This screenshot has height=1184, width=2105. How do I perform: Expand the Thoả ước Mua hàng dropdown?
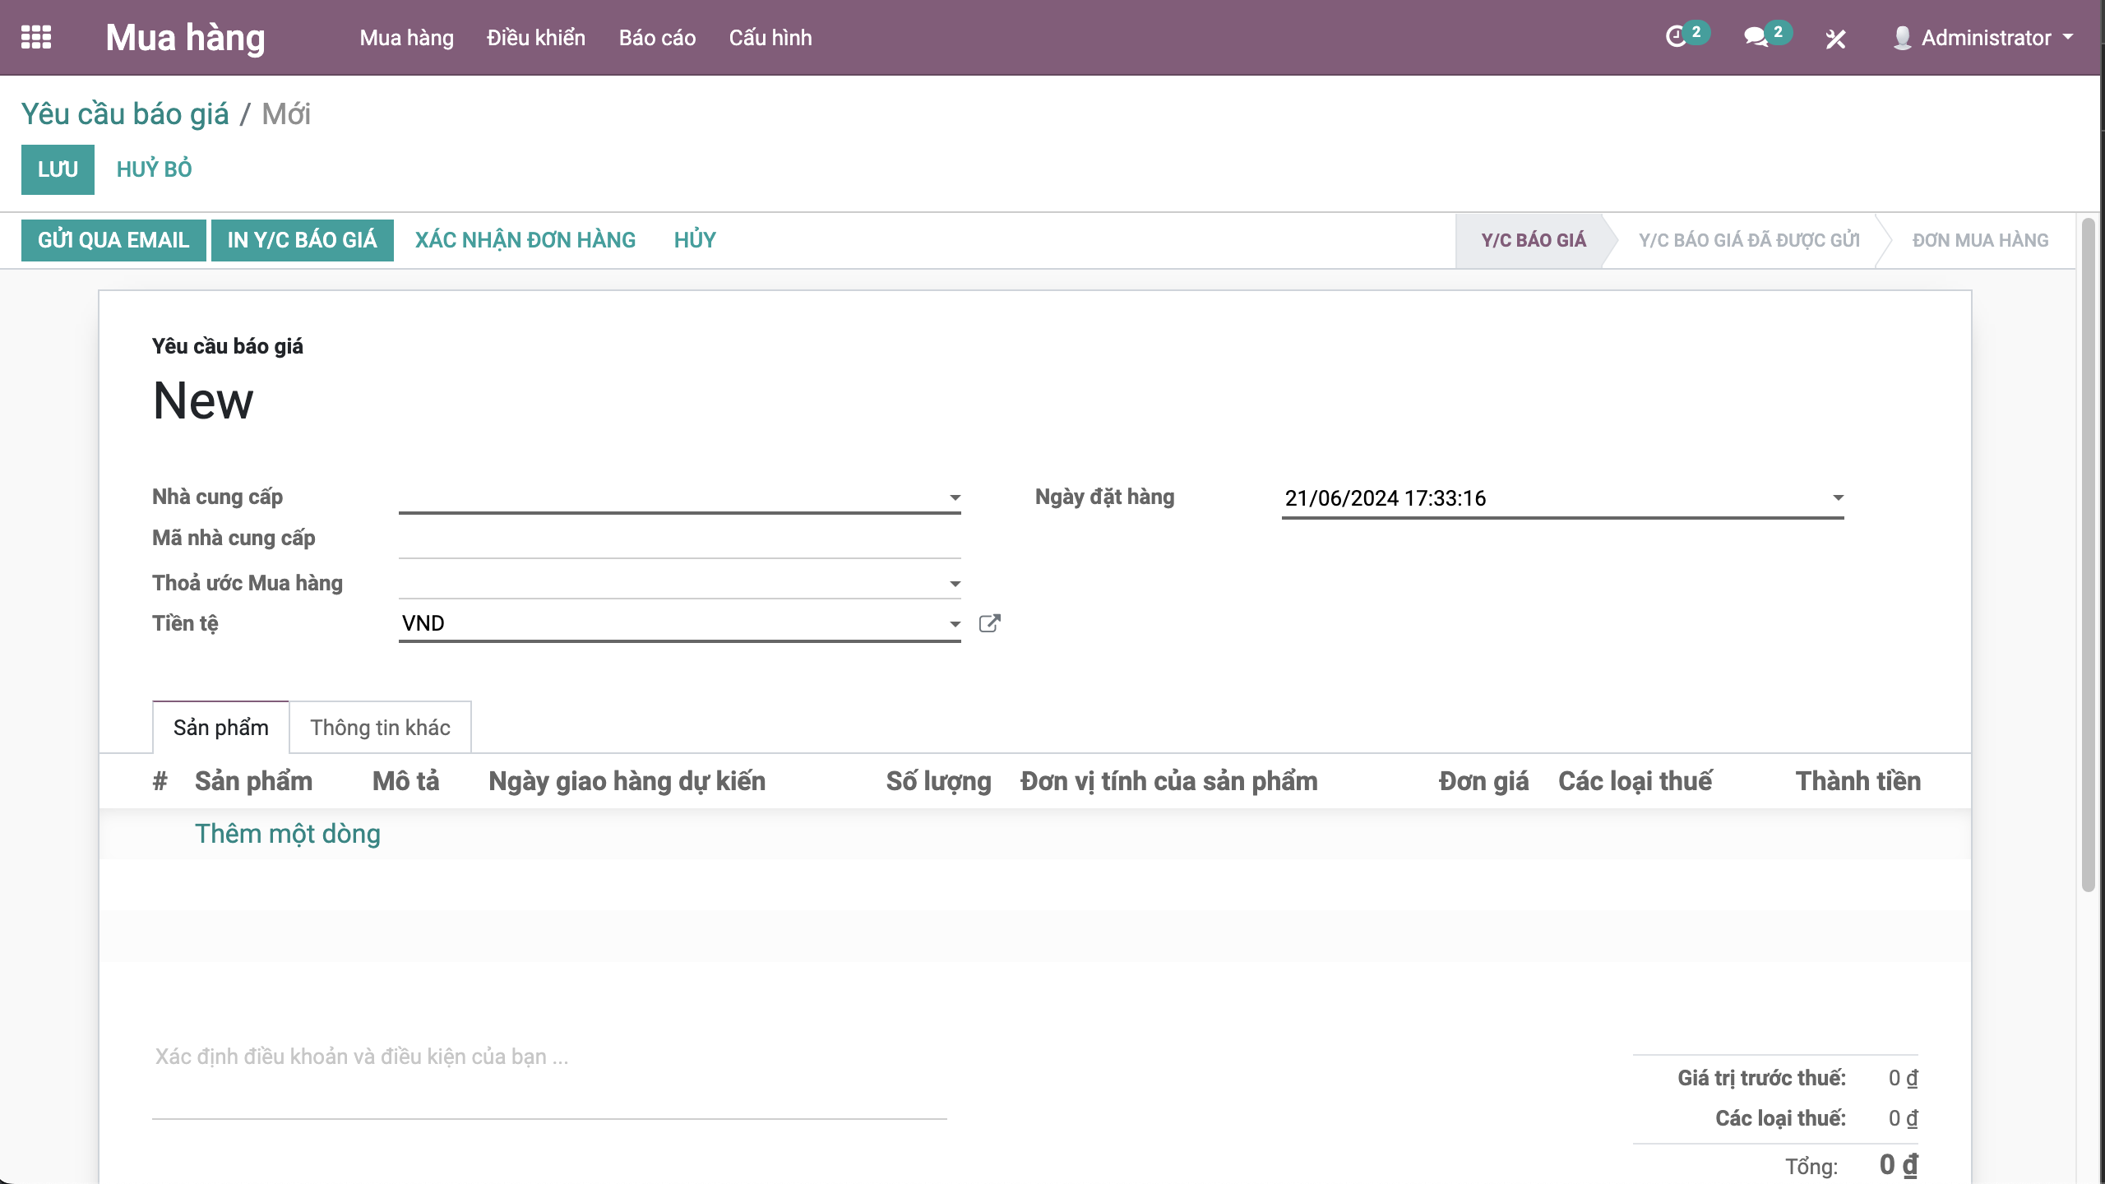tap(955, 584)
